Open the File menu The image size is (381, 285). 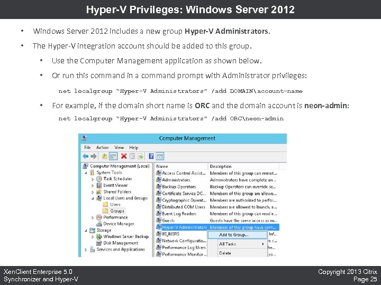(87, 147)
